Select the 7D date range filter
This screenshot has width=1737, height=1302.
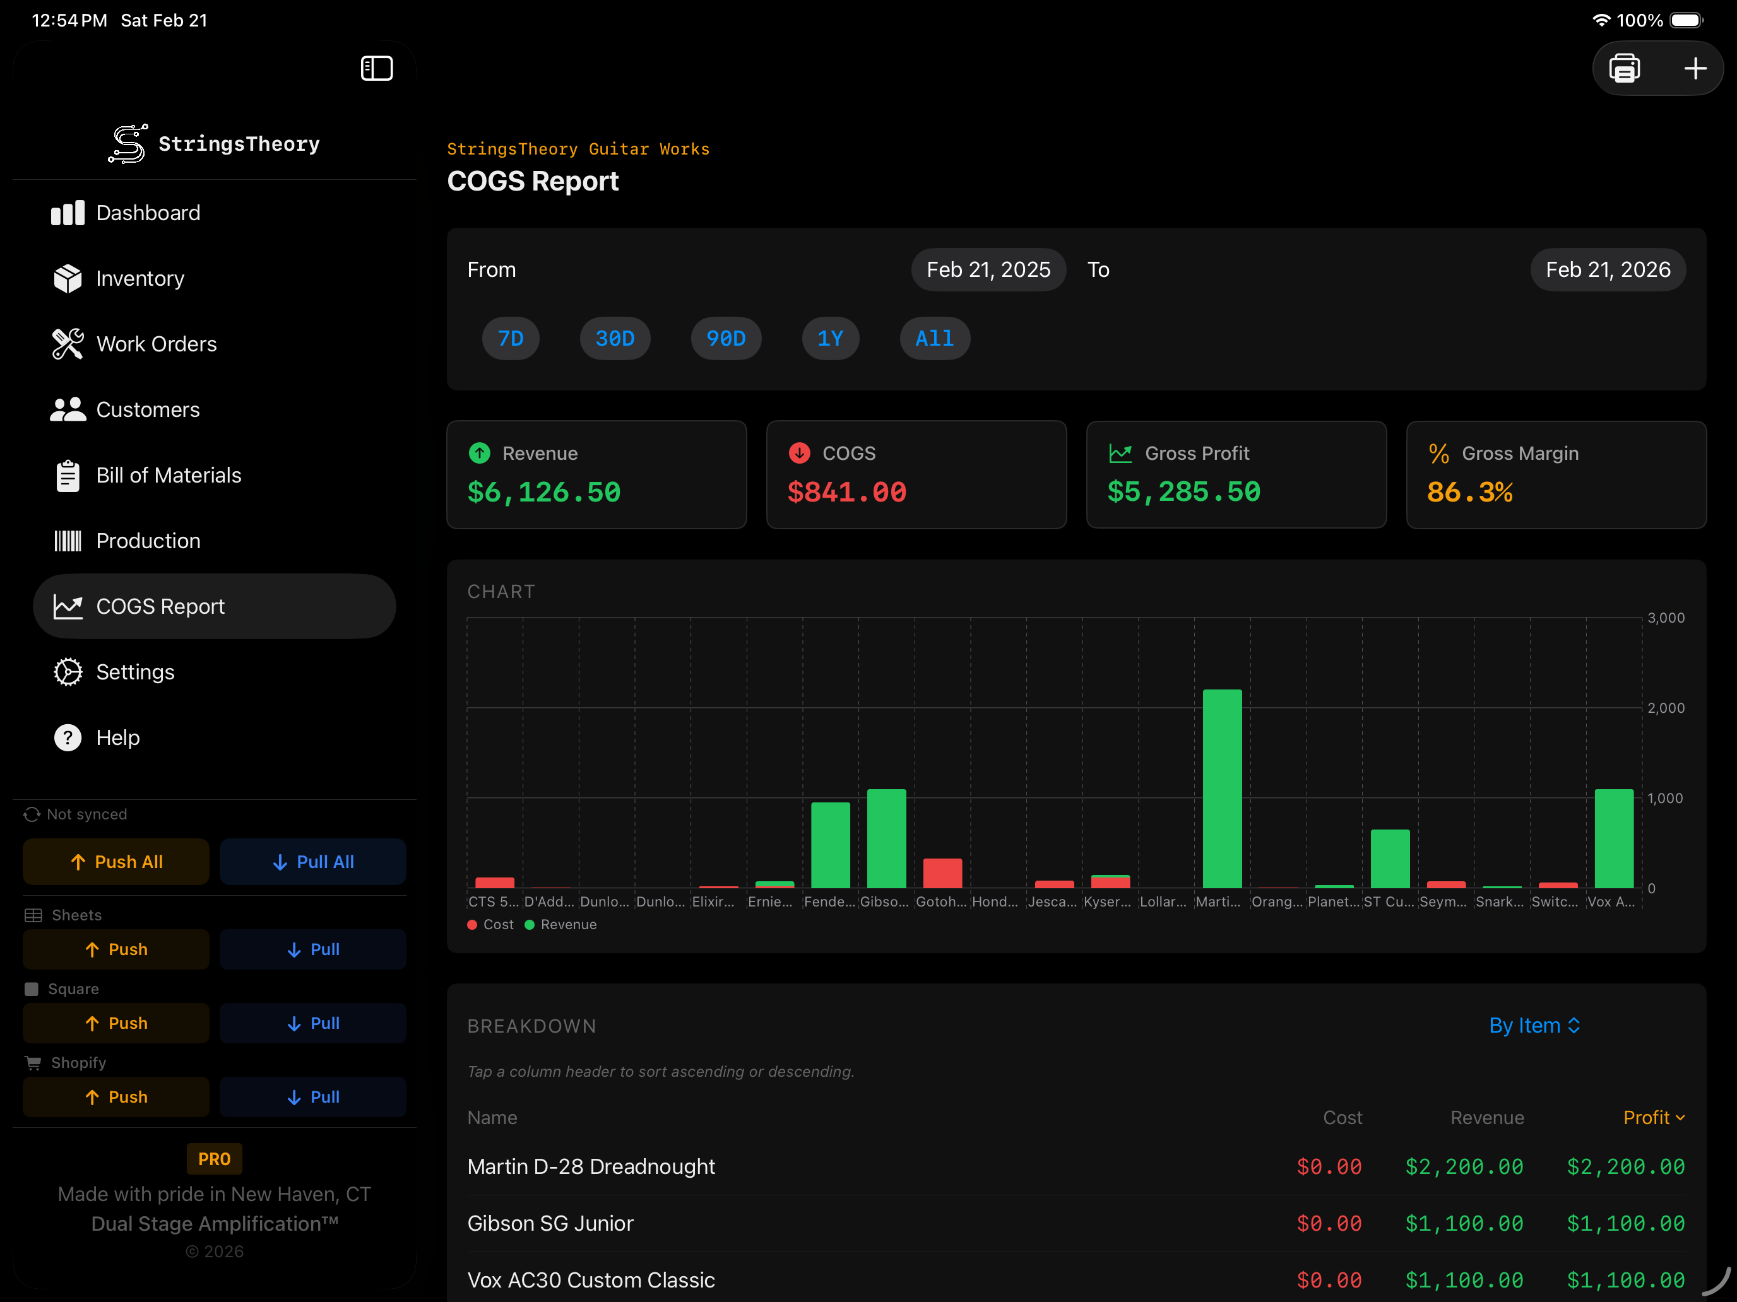(x=511, y=338)
